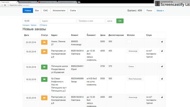Click the Завтра link
The width and height of the screenshot is (190, 107).
coord(34,25)
